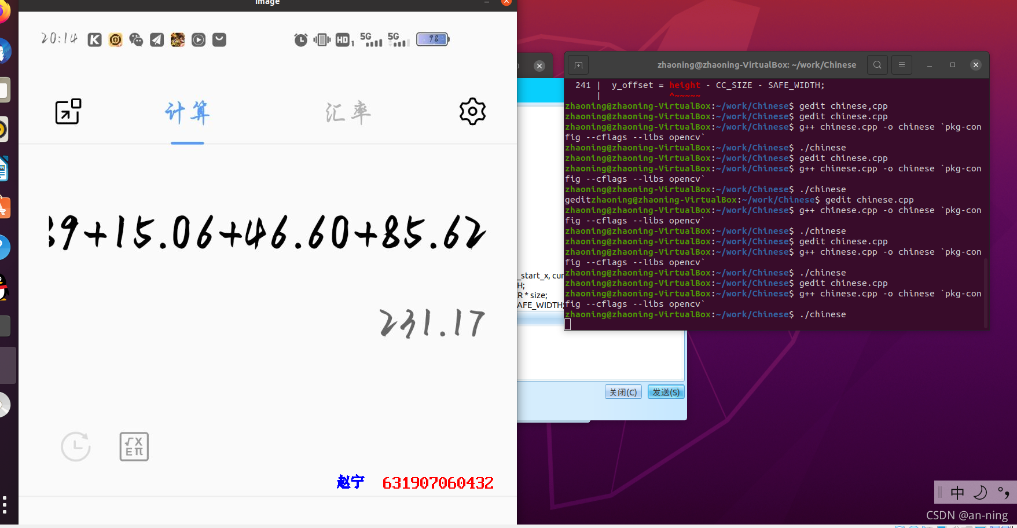The height and width of the screenshot is (528, 1017).
Task: Click the WeChat notification icon
Action: tap(136, 39)
